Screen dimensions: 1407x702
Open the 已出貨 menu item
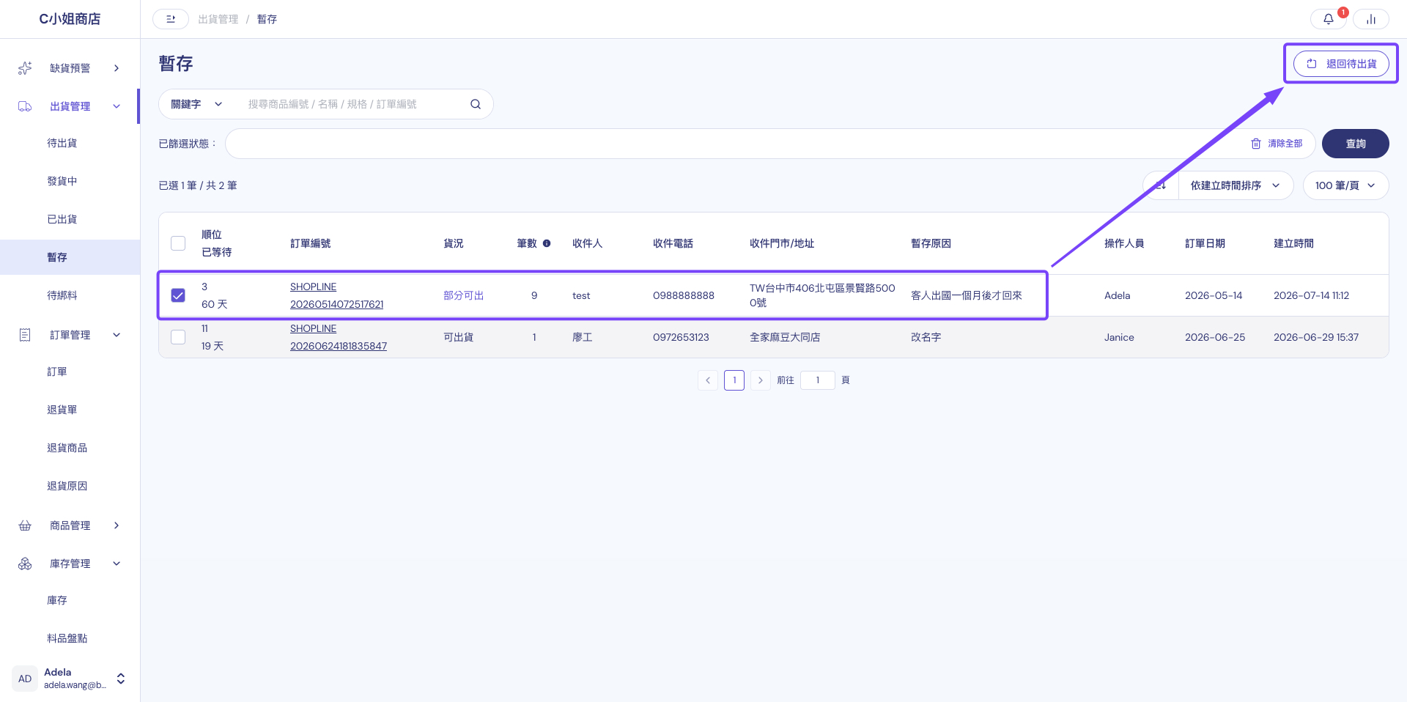(62, 219)
